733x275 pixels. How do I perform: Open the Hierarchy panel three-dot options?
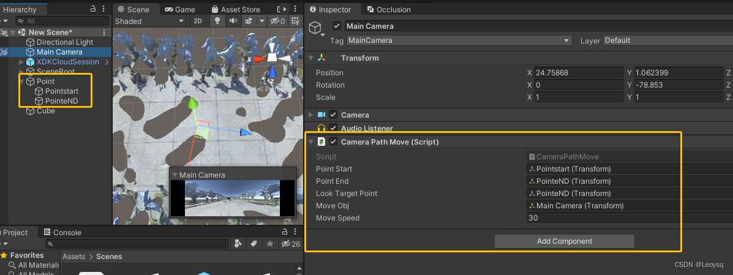click(105, 9)
